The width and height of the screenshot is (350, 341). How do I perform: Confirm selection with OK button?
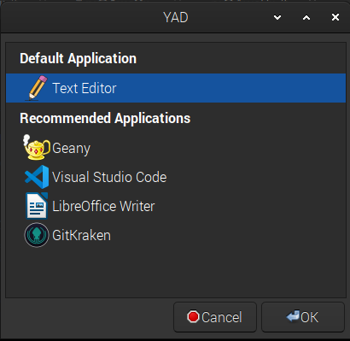click(303, 317)
